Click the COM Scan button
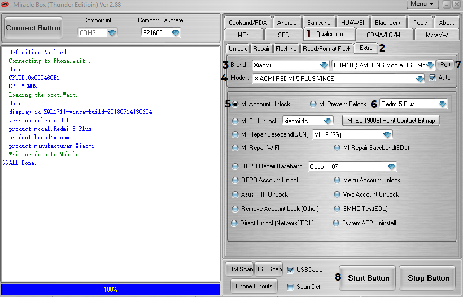 [x=239, y=269]
